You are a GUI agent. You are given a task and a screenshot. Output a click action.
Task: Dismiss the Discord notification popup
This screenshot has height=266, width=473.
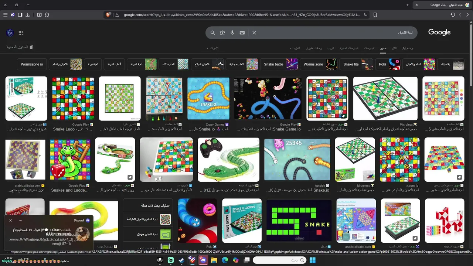(x=10, y=220)
